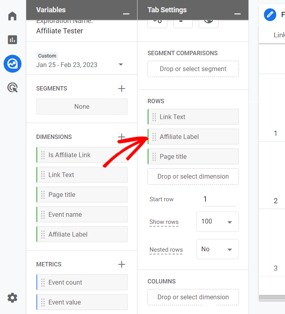This screenshot has width=285, height=314.
Task: Click the Jan 25 - Feb 23, 2023 range
Action: coord(67,65)
